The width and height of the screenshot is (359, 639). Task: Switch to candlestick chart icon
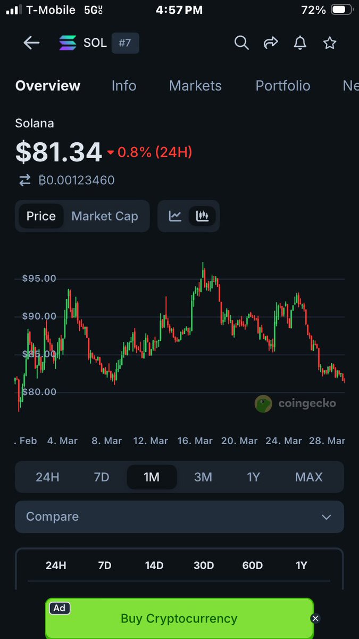click(x=202, y=216)
